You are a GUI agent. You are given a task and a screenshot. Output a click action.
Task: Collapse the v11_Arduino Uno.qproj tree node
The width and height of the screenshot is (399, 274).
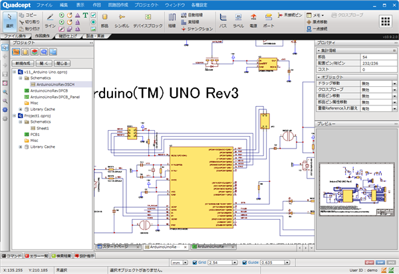click(15, 72)
